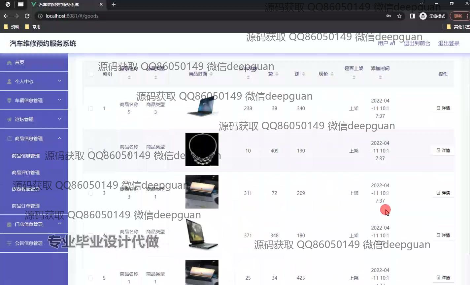Sort by 添加时间 column sort arrows

coord(380,77)
